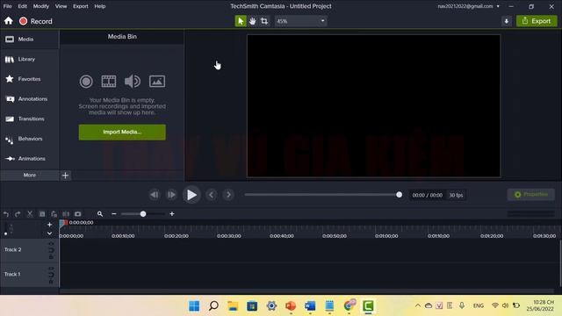The width and height of the screenshot is (562, 316).
Task: Start a new recording with Record
Action: 36,21
